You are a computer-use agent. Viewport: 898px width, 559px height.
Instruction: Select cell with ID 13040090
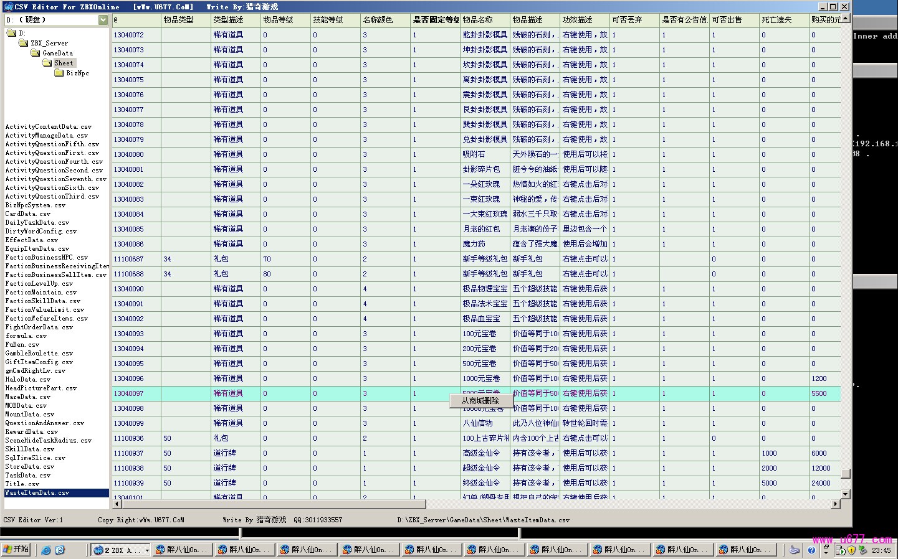tap(129, 289)
